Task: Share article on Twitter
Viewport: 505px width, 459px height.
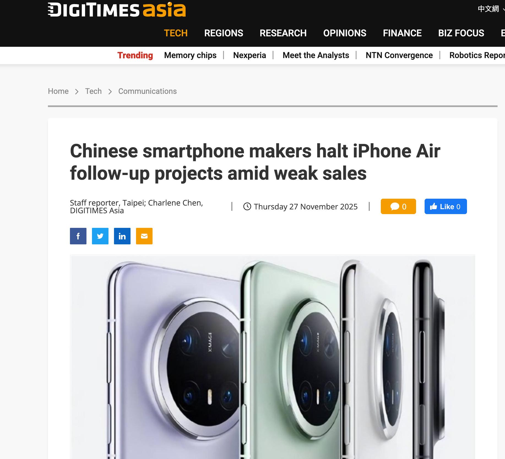Action: [100, 236]
